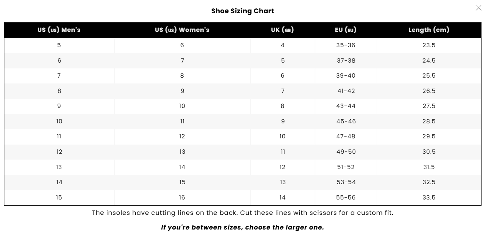Screen dimensions: 487x235
Task: Click the US Women's column header
Action: [x=182, y=30]
